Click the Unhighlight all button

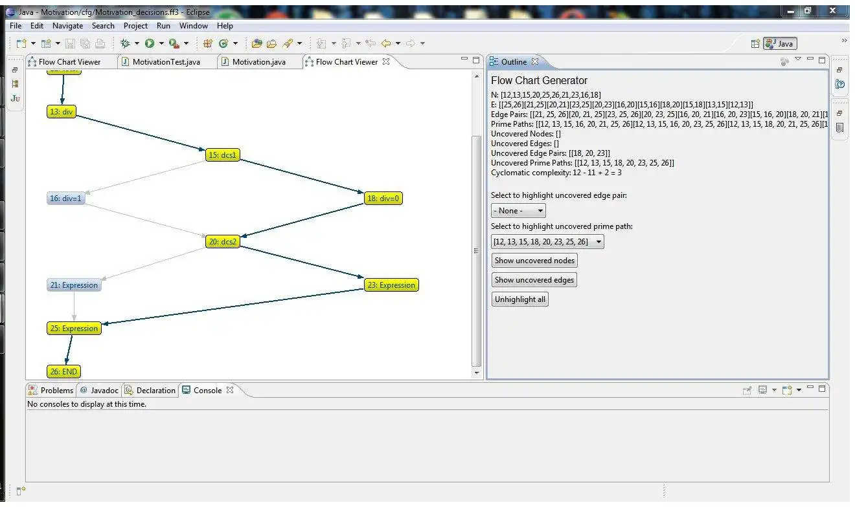[520, 299]
